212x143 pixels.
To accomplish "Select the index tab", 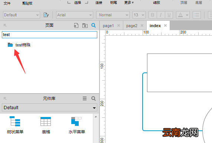I will pos(155,26).
